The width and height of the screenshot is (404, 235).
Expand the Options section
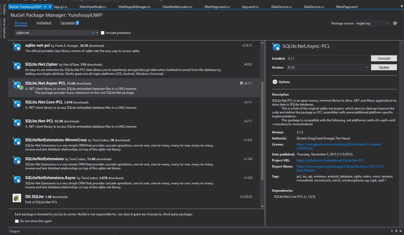(x=275, y=82)
